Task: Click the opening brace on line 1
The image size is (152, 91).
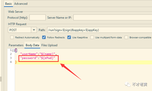Action: [16, 50]
